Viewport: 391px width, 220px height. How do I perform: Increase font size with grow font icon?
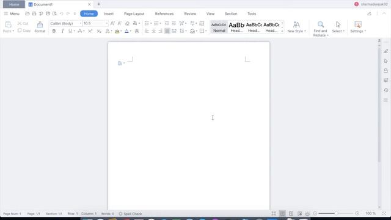112,23
